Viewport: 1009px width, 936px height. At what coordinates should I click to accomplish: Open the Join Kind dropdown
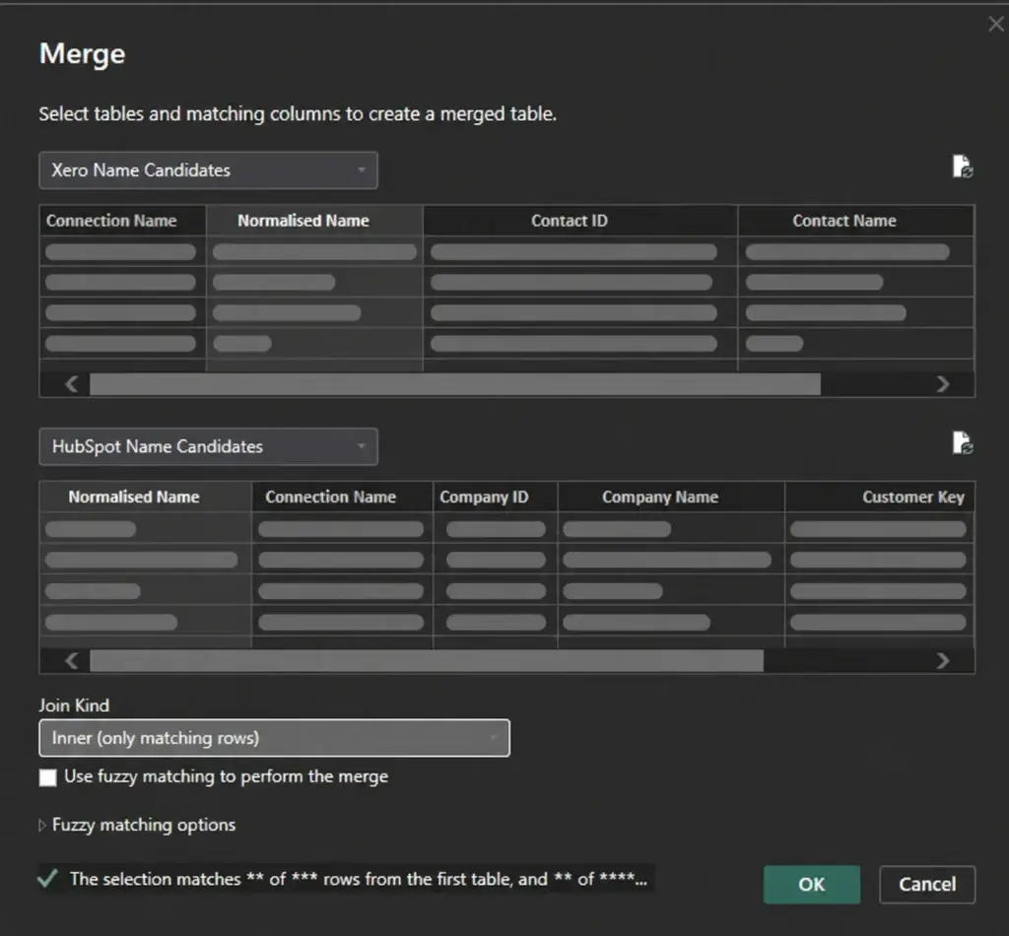click(274, 738)
